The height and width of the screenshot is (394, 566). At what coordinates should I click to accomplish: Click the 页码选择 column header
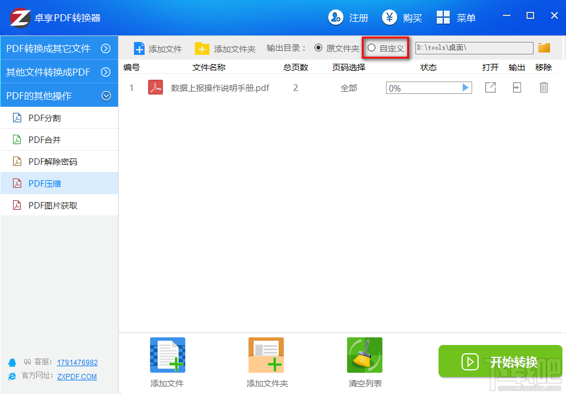349,67
